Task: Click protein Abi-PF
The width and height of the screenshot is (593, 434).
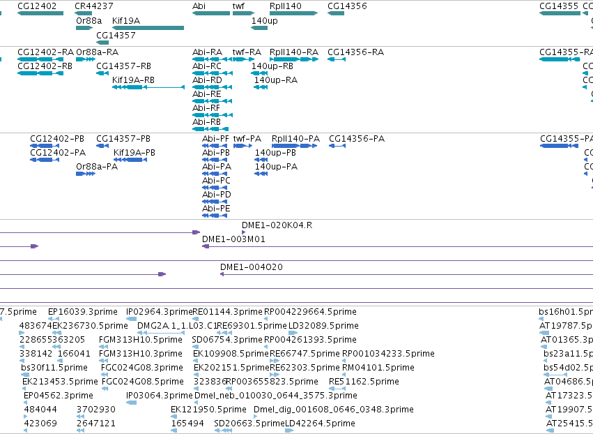Action: tap(215, 146)
